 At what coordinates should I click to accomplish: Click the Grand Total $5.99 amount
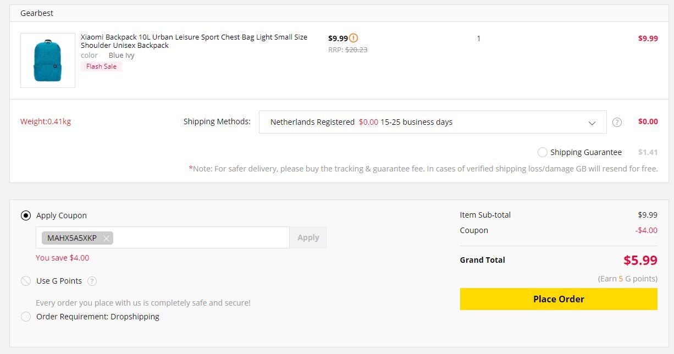click(x=640, y=261)
